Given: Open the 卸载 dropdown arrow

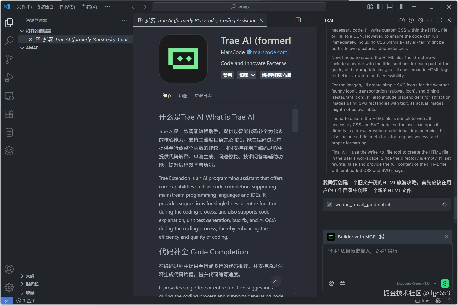Looking at the screenshot, I should pyautogui.click(x=253, y=75).
